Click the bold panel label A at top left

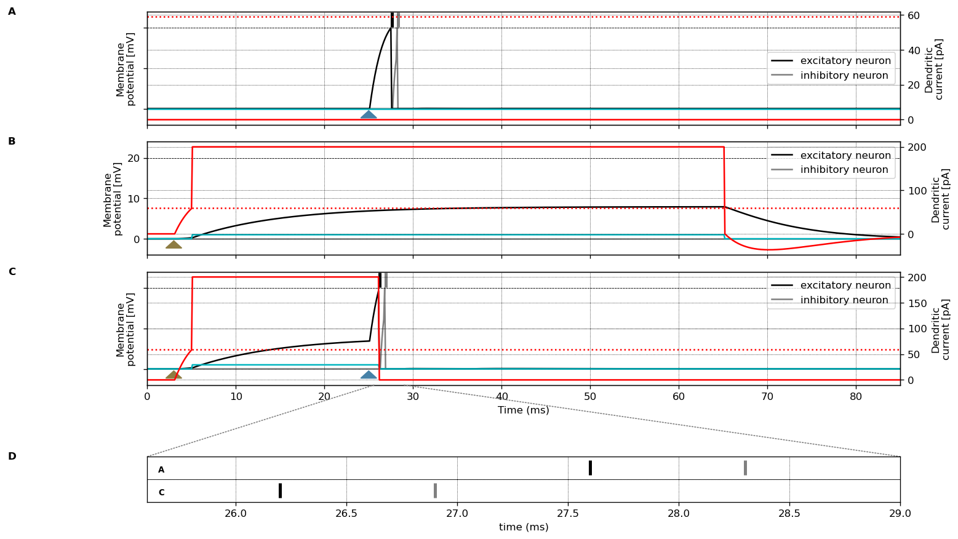[x=12, y=12]
